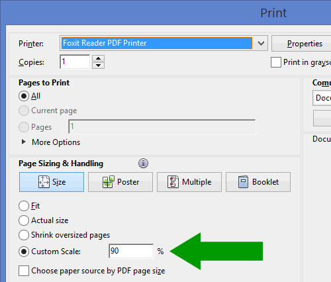Select the Multiple pages per sheet button
The image size is (331, 282).
coord(189,182)
